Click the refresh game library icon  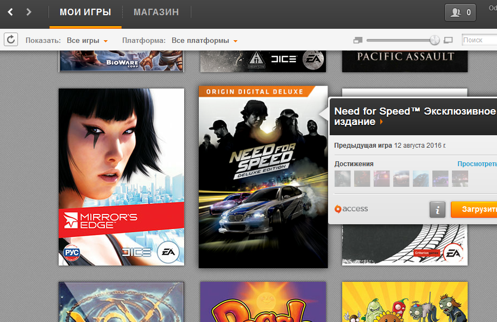(x=11, y=40)
